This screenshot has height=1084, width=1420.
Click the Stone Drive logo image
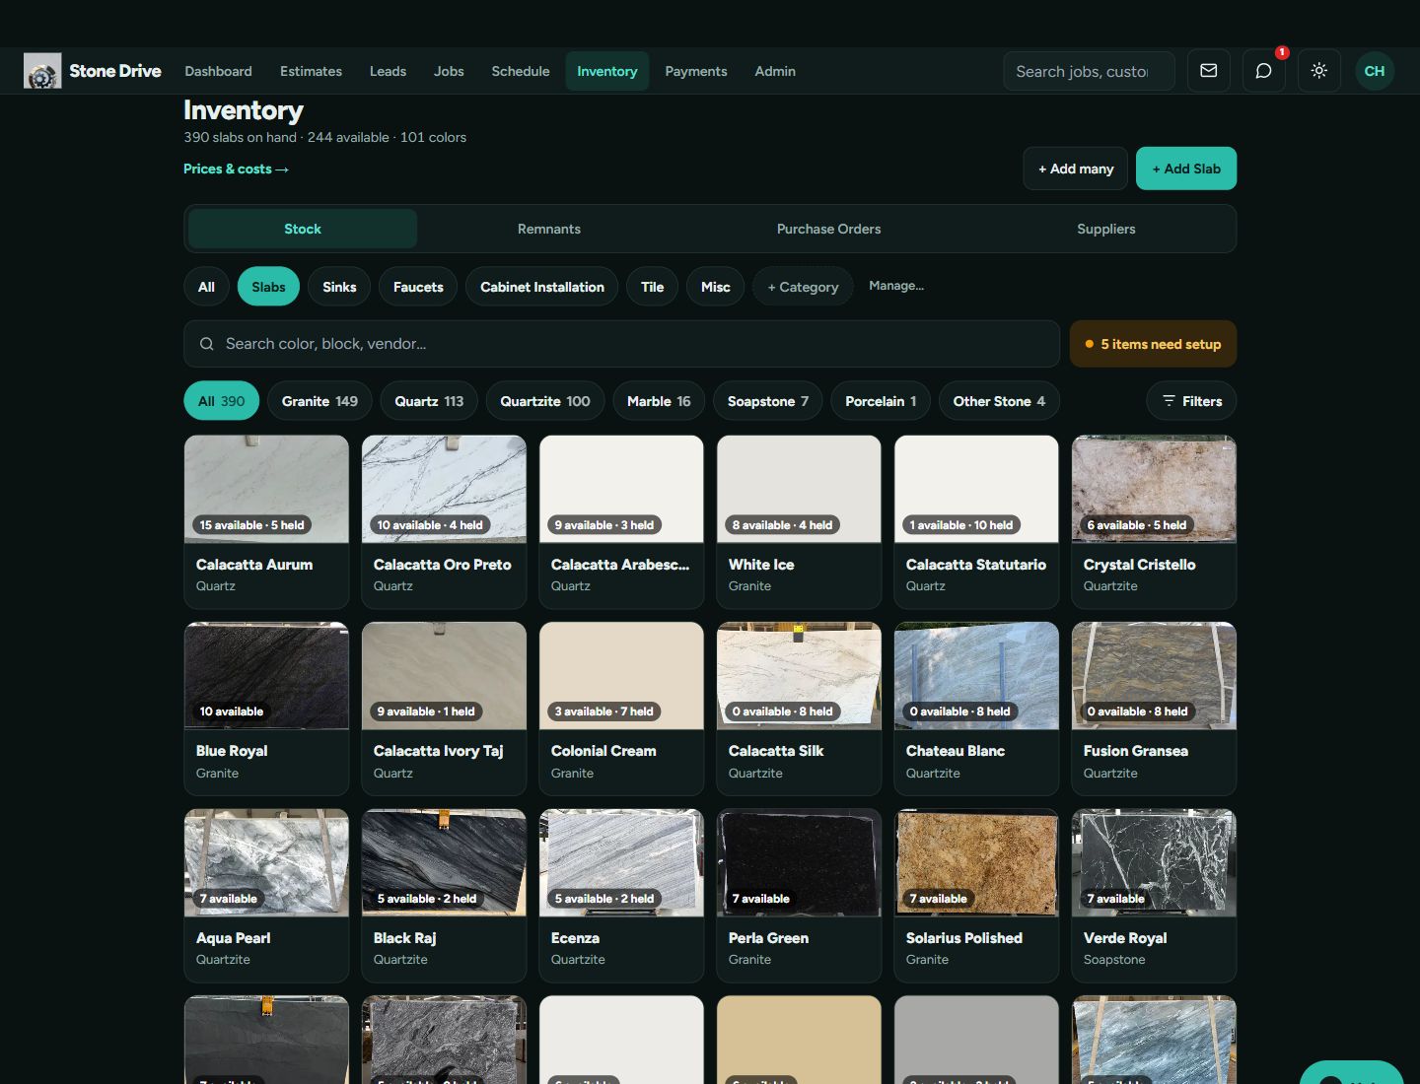click(42, 71)
